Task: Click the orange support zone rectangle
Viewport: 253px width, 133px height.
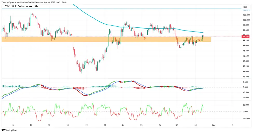Action: click(106, 39)
